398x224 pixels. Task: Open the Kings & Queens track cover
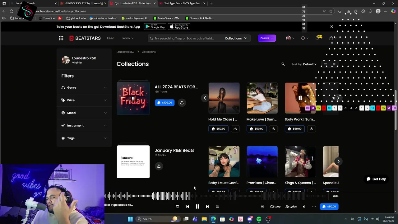(x=300, y=162)
